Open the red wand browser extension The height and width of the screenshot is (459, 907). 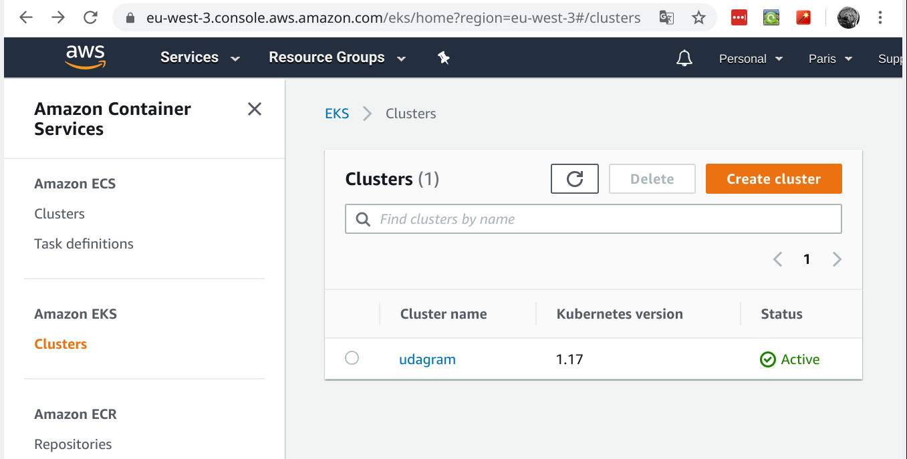tap(803, 18)
